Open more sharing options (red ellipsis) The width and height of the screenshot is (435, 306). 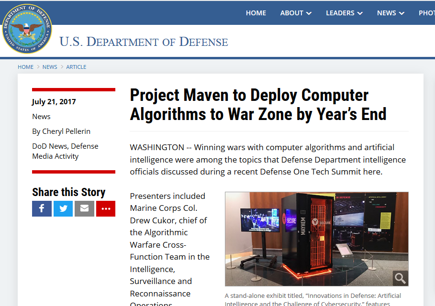pyautogui.click(x=106, y=208)
